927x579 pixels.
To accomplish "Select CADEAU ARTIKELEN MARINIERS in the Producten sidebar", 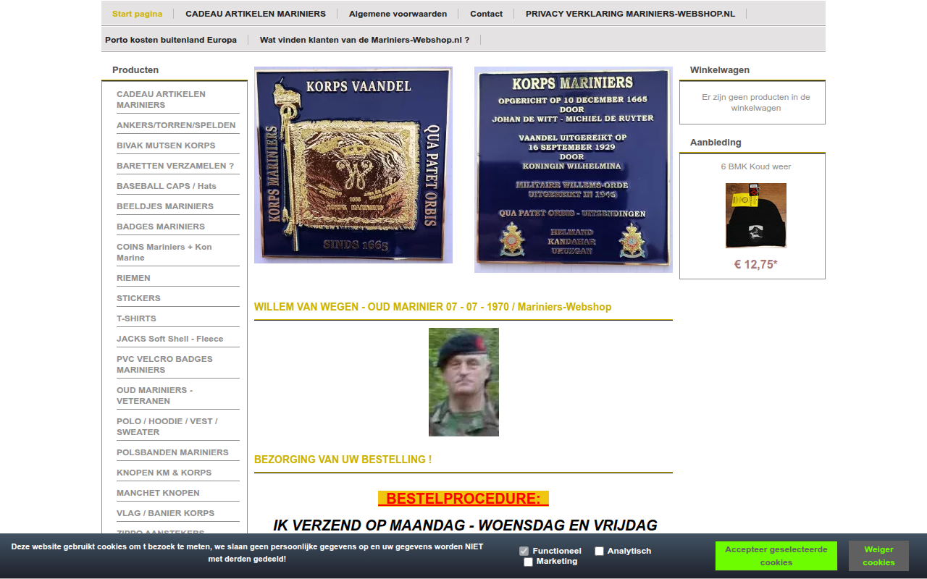I will 177,100.
